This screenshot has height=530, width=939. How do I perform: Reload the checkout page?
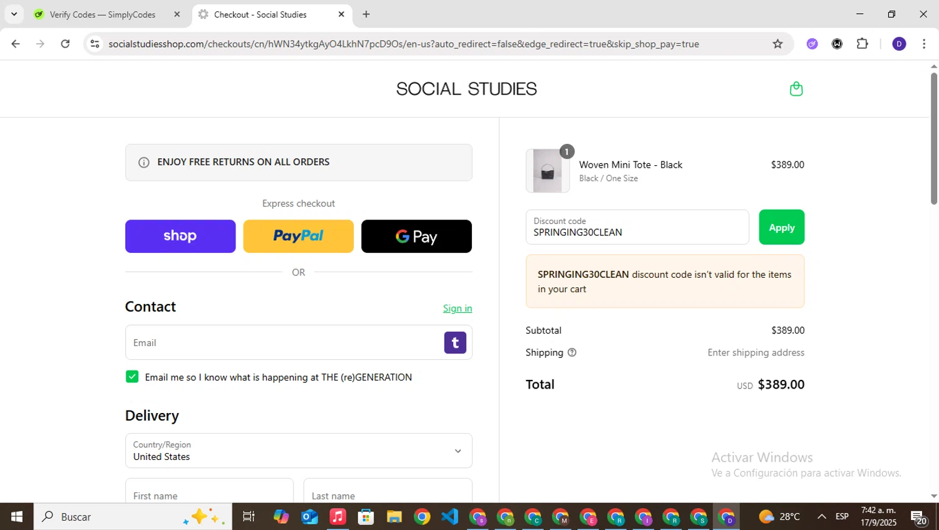(x=65, y=44)
